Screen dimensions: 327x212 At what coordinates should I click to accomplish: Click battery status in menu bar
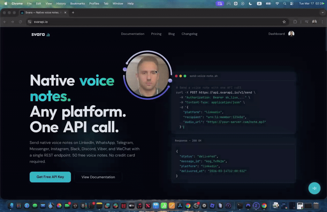268,4
